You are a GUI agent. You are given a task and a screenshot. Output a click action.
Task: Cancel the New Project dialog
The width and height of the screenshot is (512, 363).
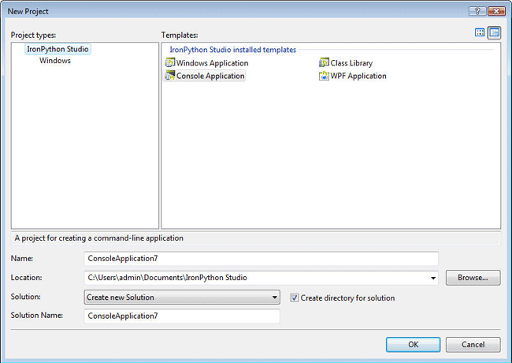click(x=473, y=344)
